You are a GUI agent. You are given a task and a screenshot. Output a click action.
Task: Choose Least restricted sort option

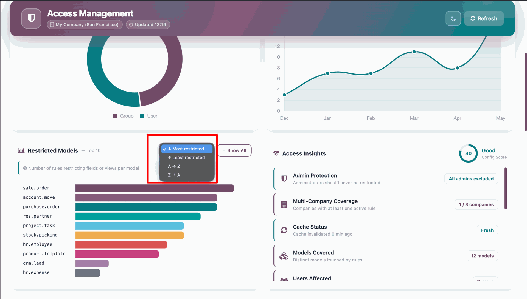[x=187, y=158]
